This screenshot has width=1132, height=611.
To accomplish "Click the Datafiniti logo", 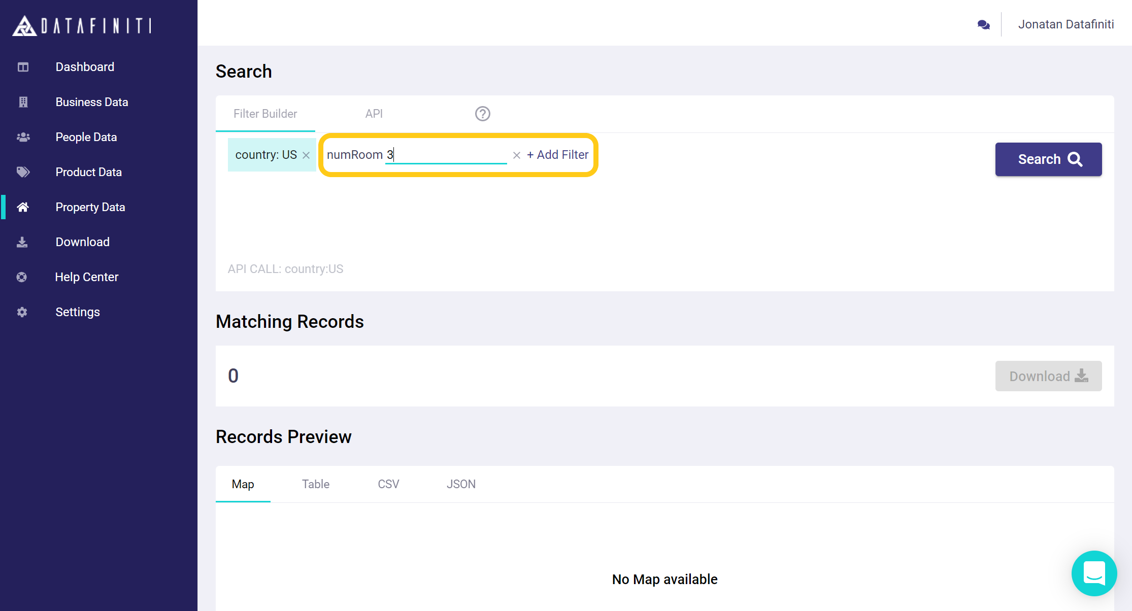I will click(82, 25).
